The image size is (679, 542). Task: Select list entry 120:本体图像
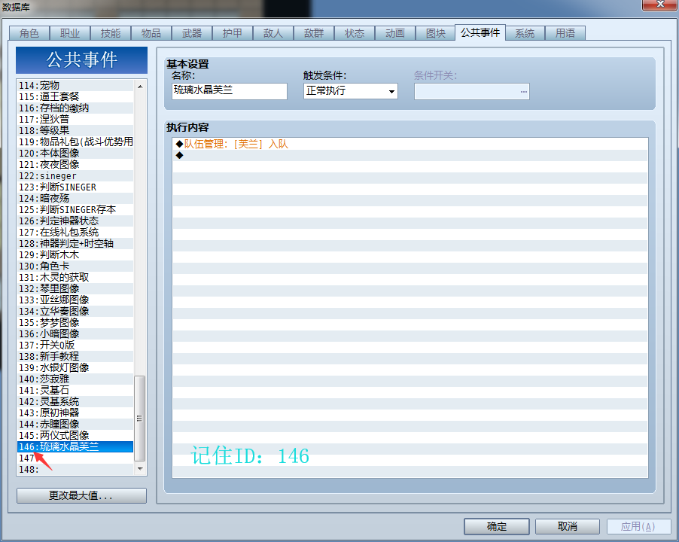[75, 153]
